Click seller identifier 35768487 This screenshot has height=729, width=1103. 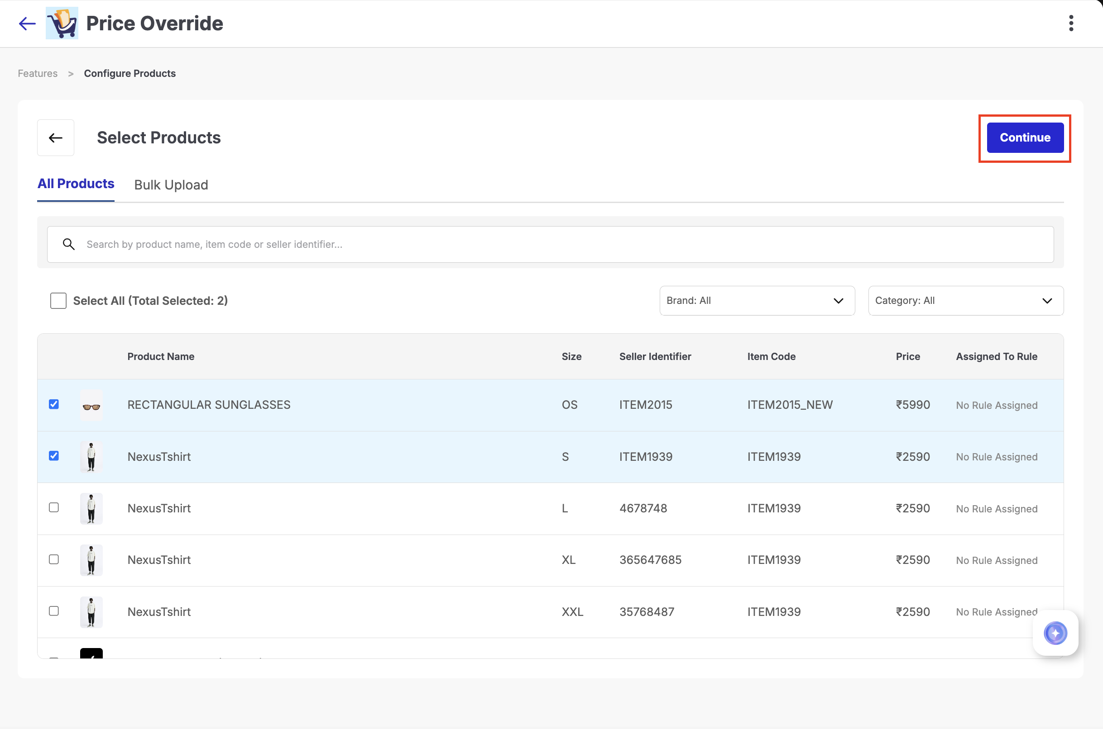pos(647,612)
